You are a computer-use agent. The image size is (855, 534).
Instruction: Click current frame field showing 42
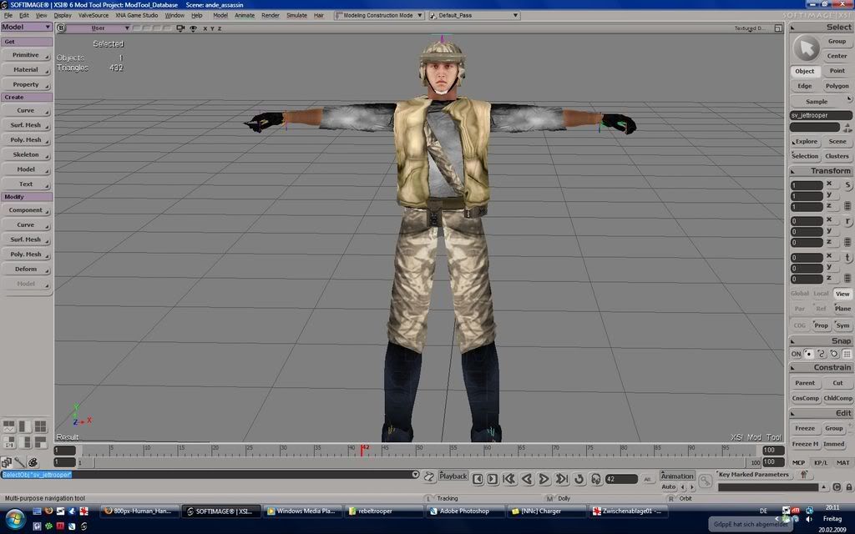[x=620, y=479]
